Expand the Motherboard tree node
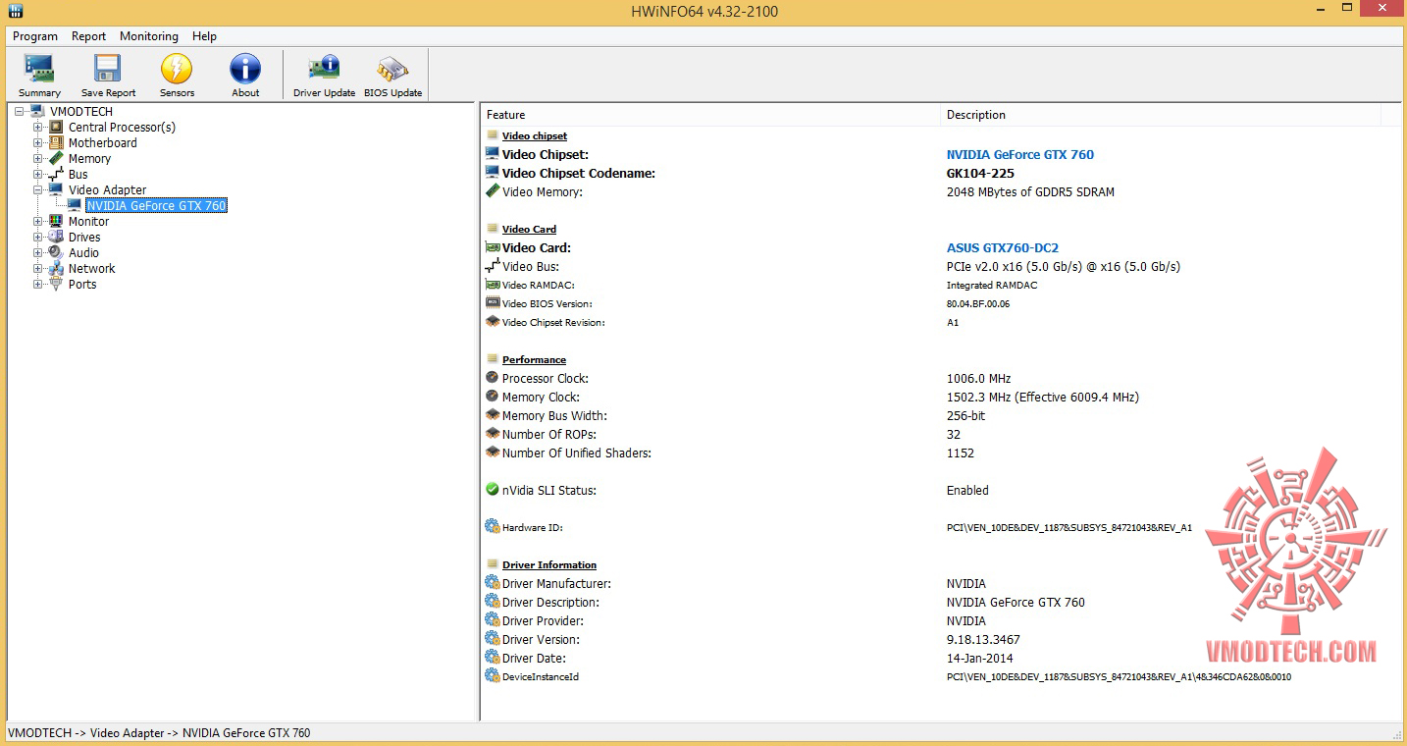 (x=38, y=142)
